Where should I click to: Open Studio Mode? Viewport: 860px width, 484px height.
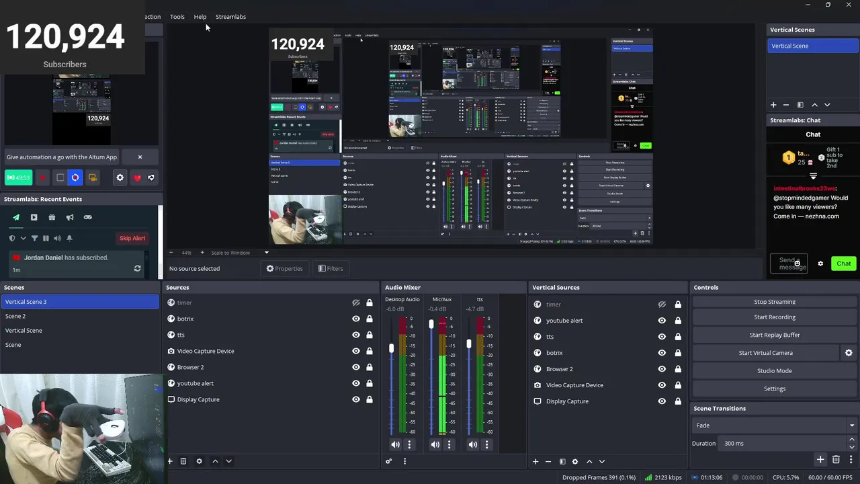(x=774, y=371)
